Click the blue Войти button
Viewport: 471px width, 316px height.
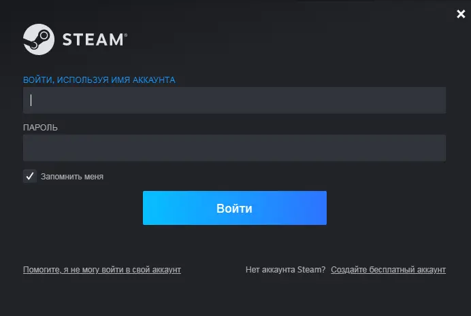point(235,208)
